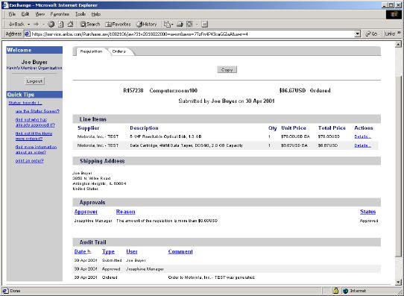Screen dimensions: 404x296
Task: Sort audit trail by Type column
Action: (108, 252)
